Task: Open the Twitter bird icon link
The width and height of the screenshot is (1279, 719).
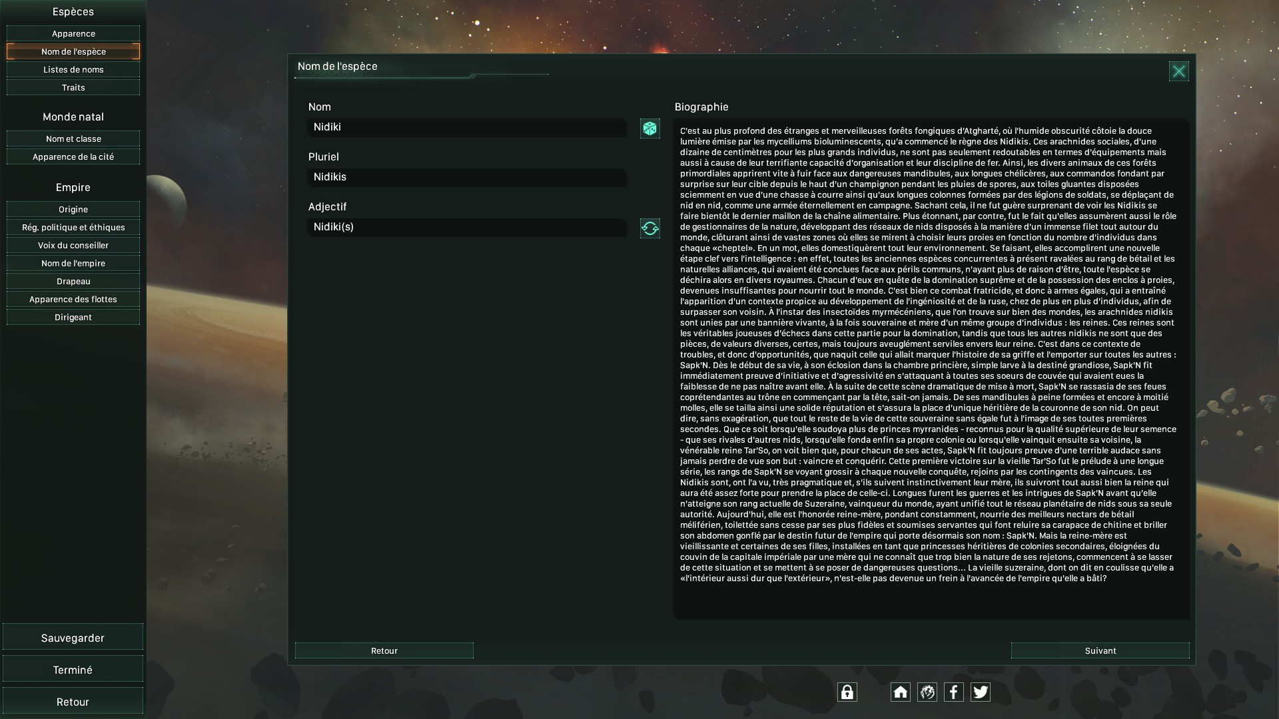Action: pyautogui.click(x=980, y=692)
